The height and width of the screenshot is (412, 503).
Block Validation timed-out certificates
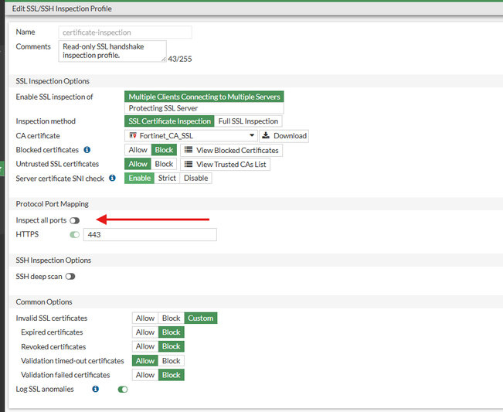click(x=172, y=361)
